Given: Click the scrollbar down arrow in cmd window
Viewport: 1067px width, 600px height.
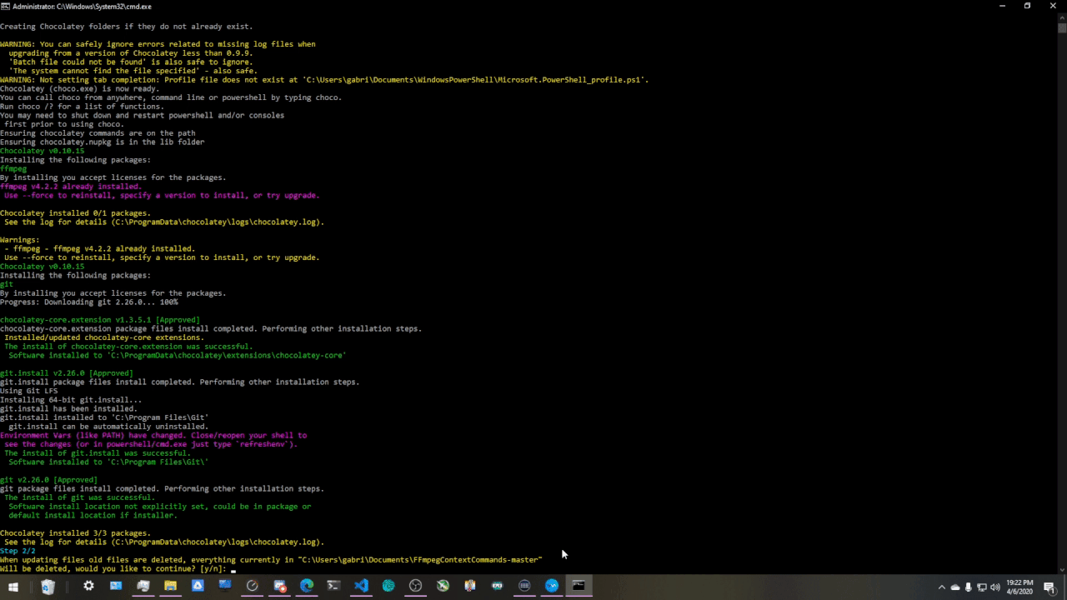Looking at the screenshot, I should pyautogui.click(x=1062, y=570).
